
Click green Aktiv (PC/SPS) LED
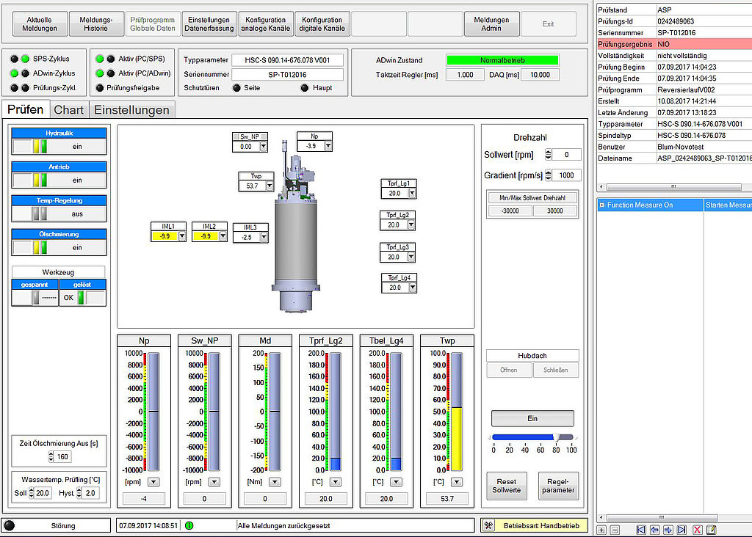point(100,59)
